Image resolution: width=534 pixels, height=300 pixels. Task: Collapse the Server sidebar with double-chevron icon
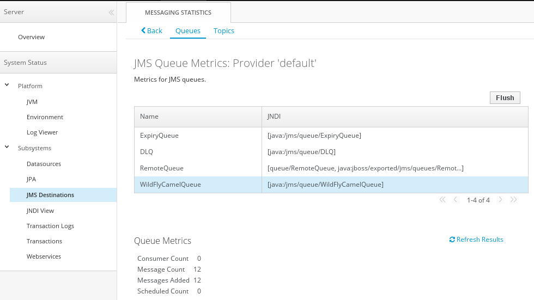[111, 12]
